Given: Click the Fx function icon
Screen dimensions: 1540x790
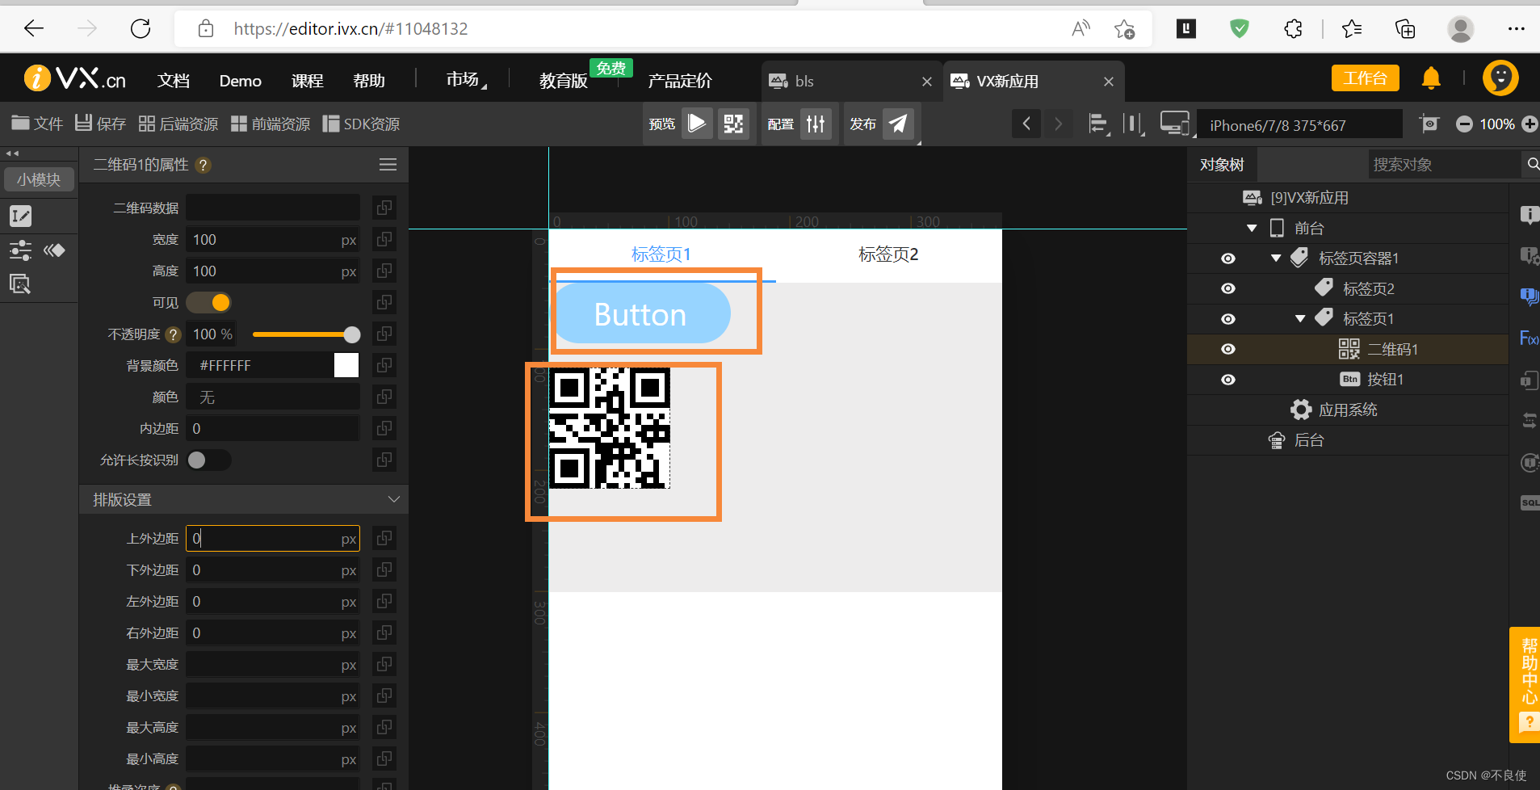Looking at the screenshot, I should coord(1529,338).
